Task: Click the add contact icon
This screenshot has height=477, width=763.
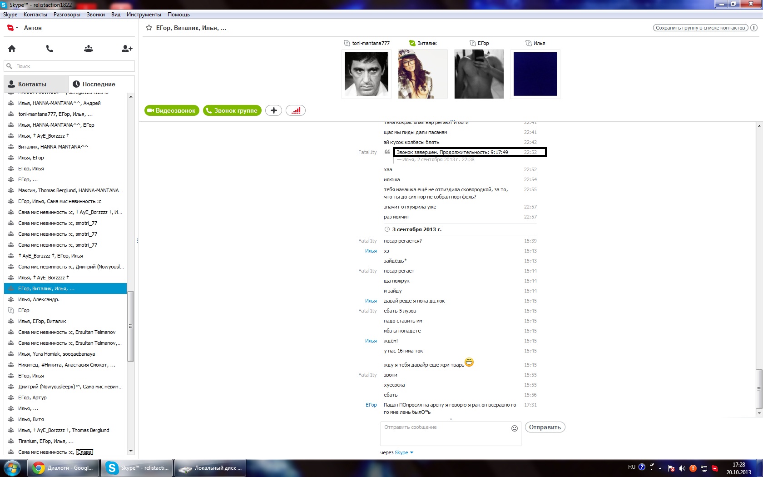Action: 127,49
